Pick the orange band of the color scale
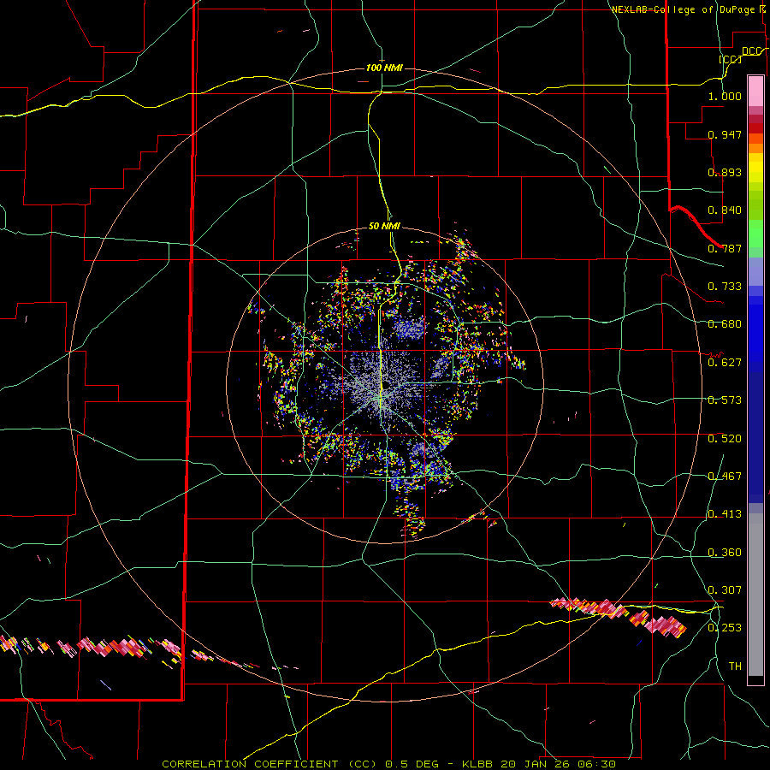Image resolution: width=770 pixels, height=770 pixels. [755, 144]
